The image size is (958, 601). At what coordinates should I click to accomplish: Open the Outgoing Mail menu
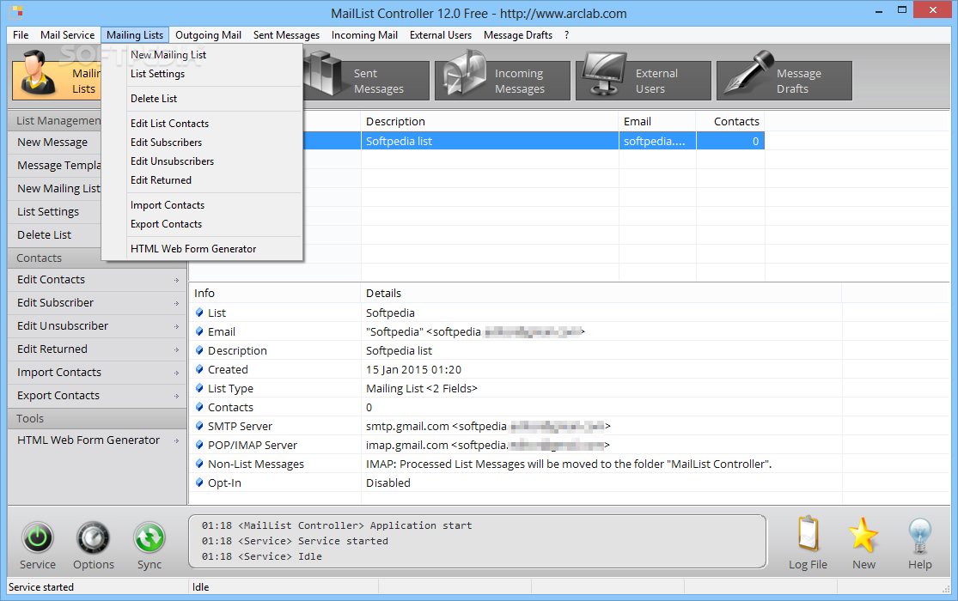(208, 35)
